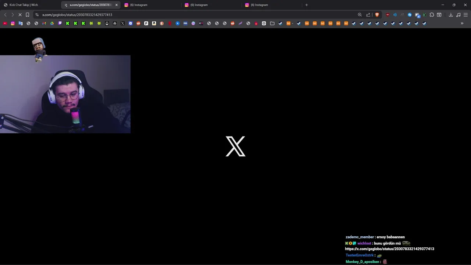471x265 pixels.
Task: Open a new tab with the plus button
Action: pos(307,5)
